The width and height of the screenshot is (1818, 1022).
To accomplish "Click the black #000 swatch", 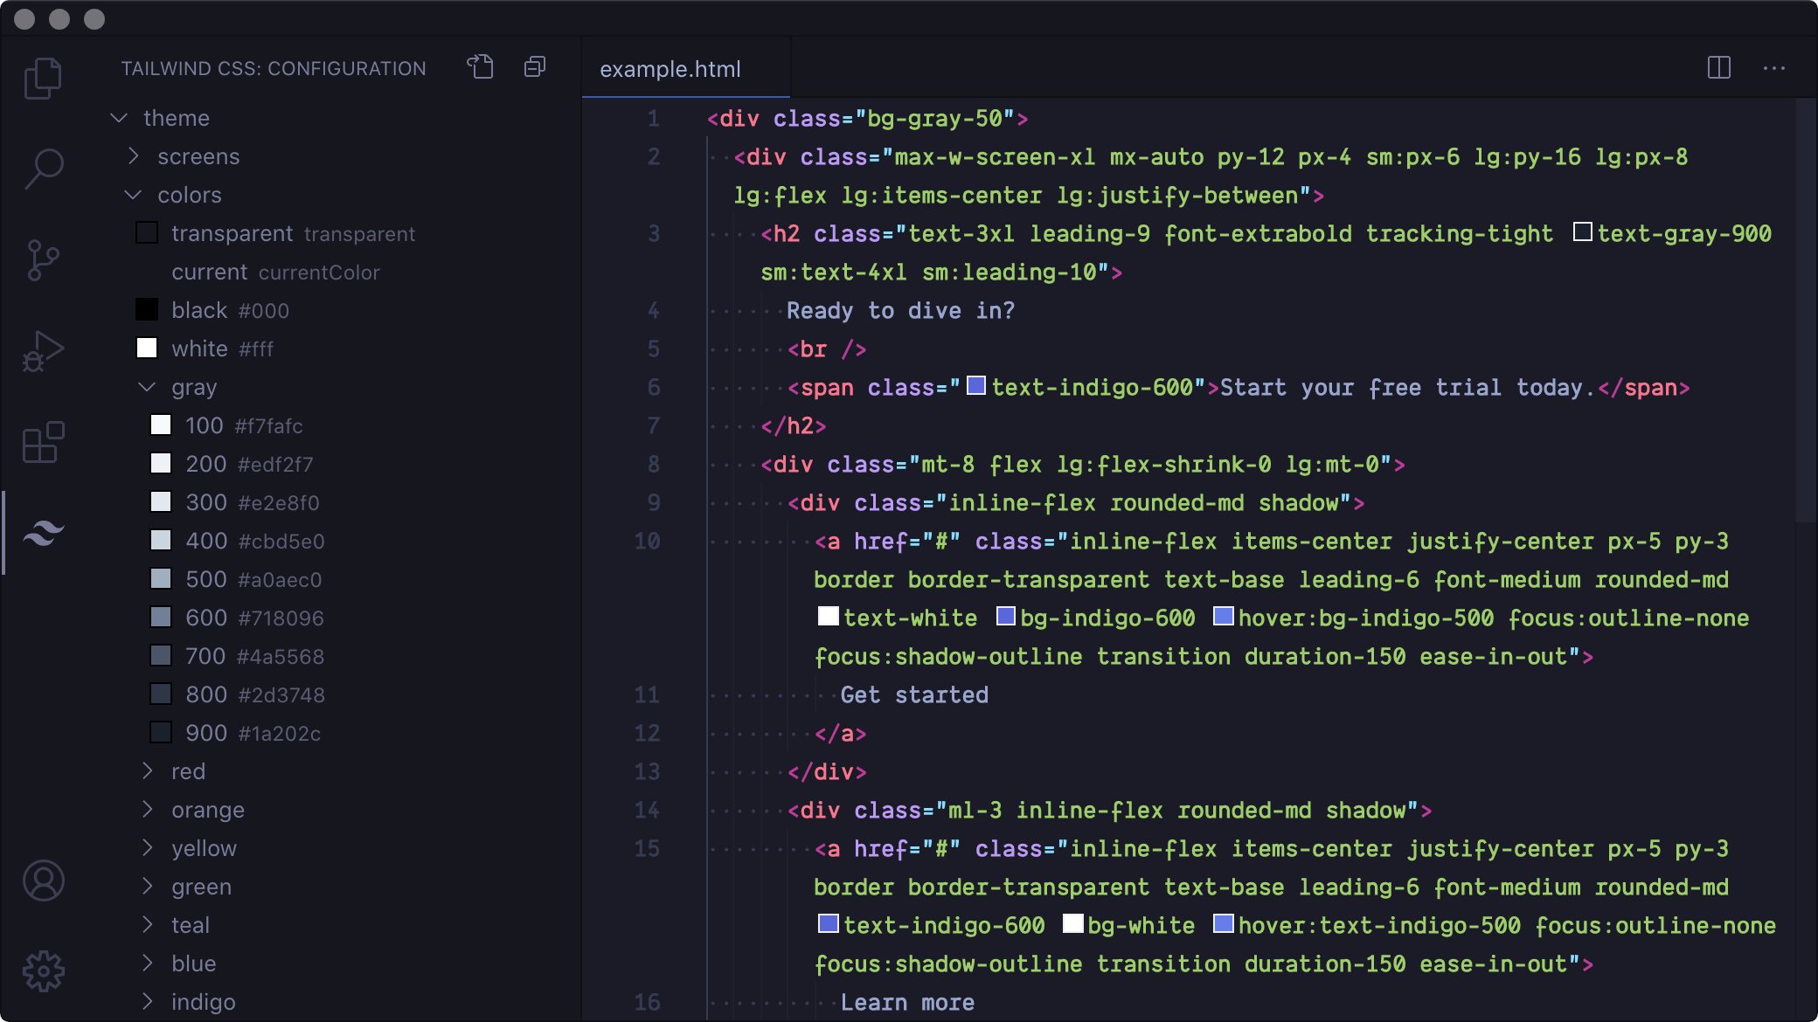I will pos(147,310).
